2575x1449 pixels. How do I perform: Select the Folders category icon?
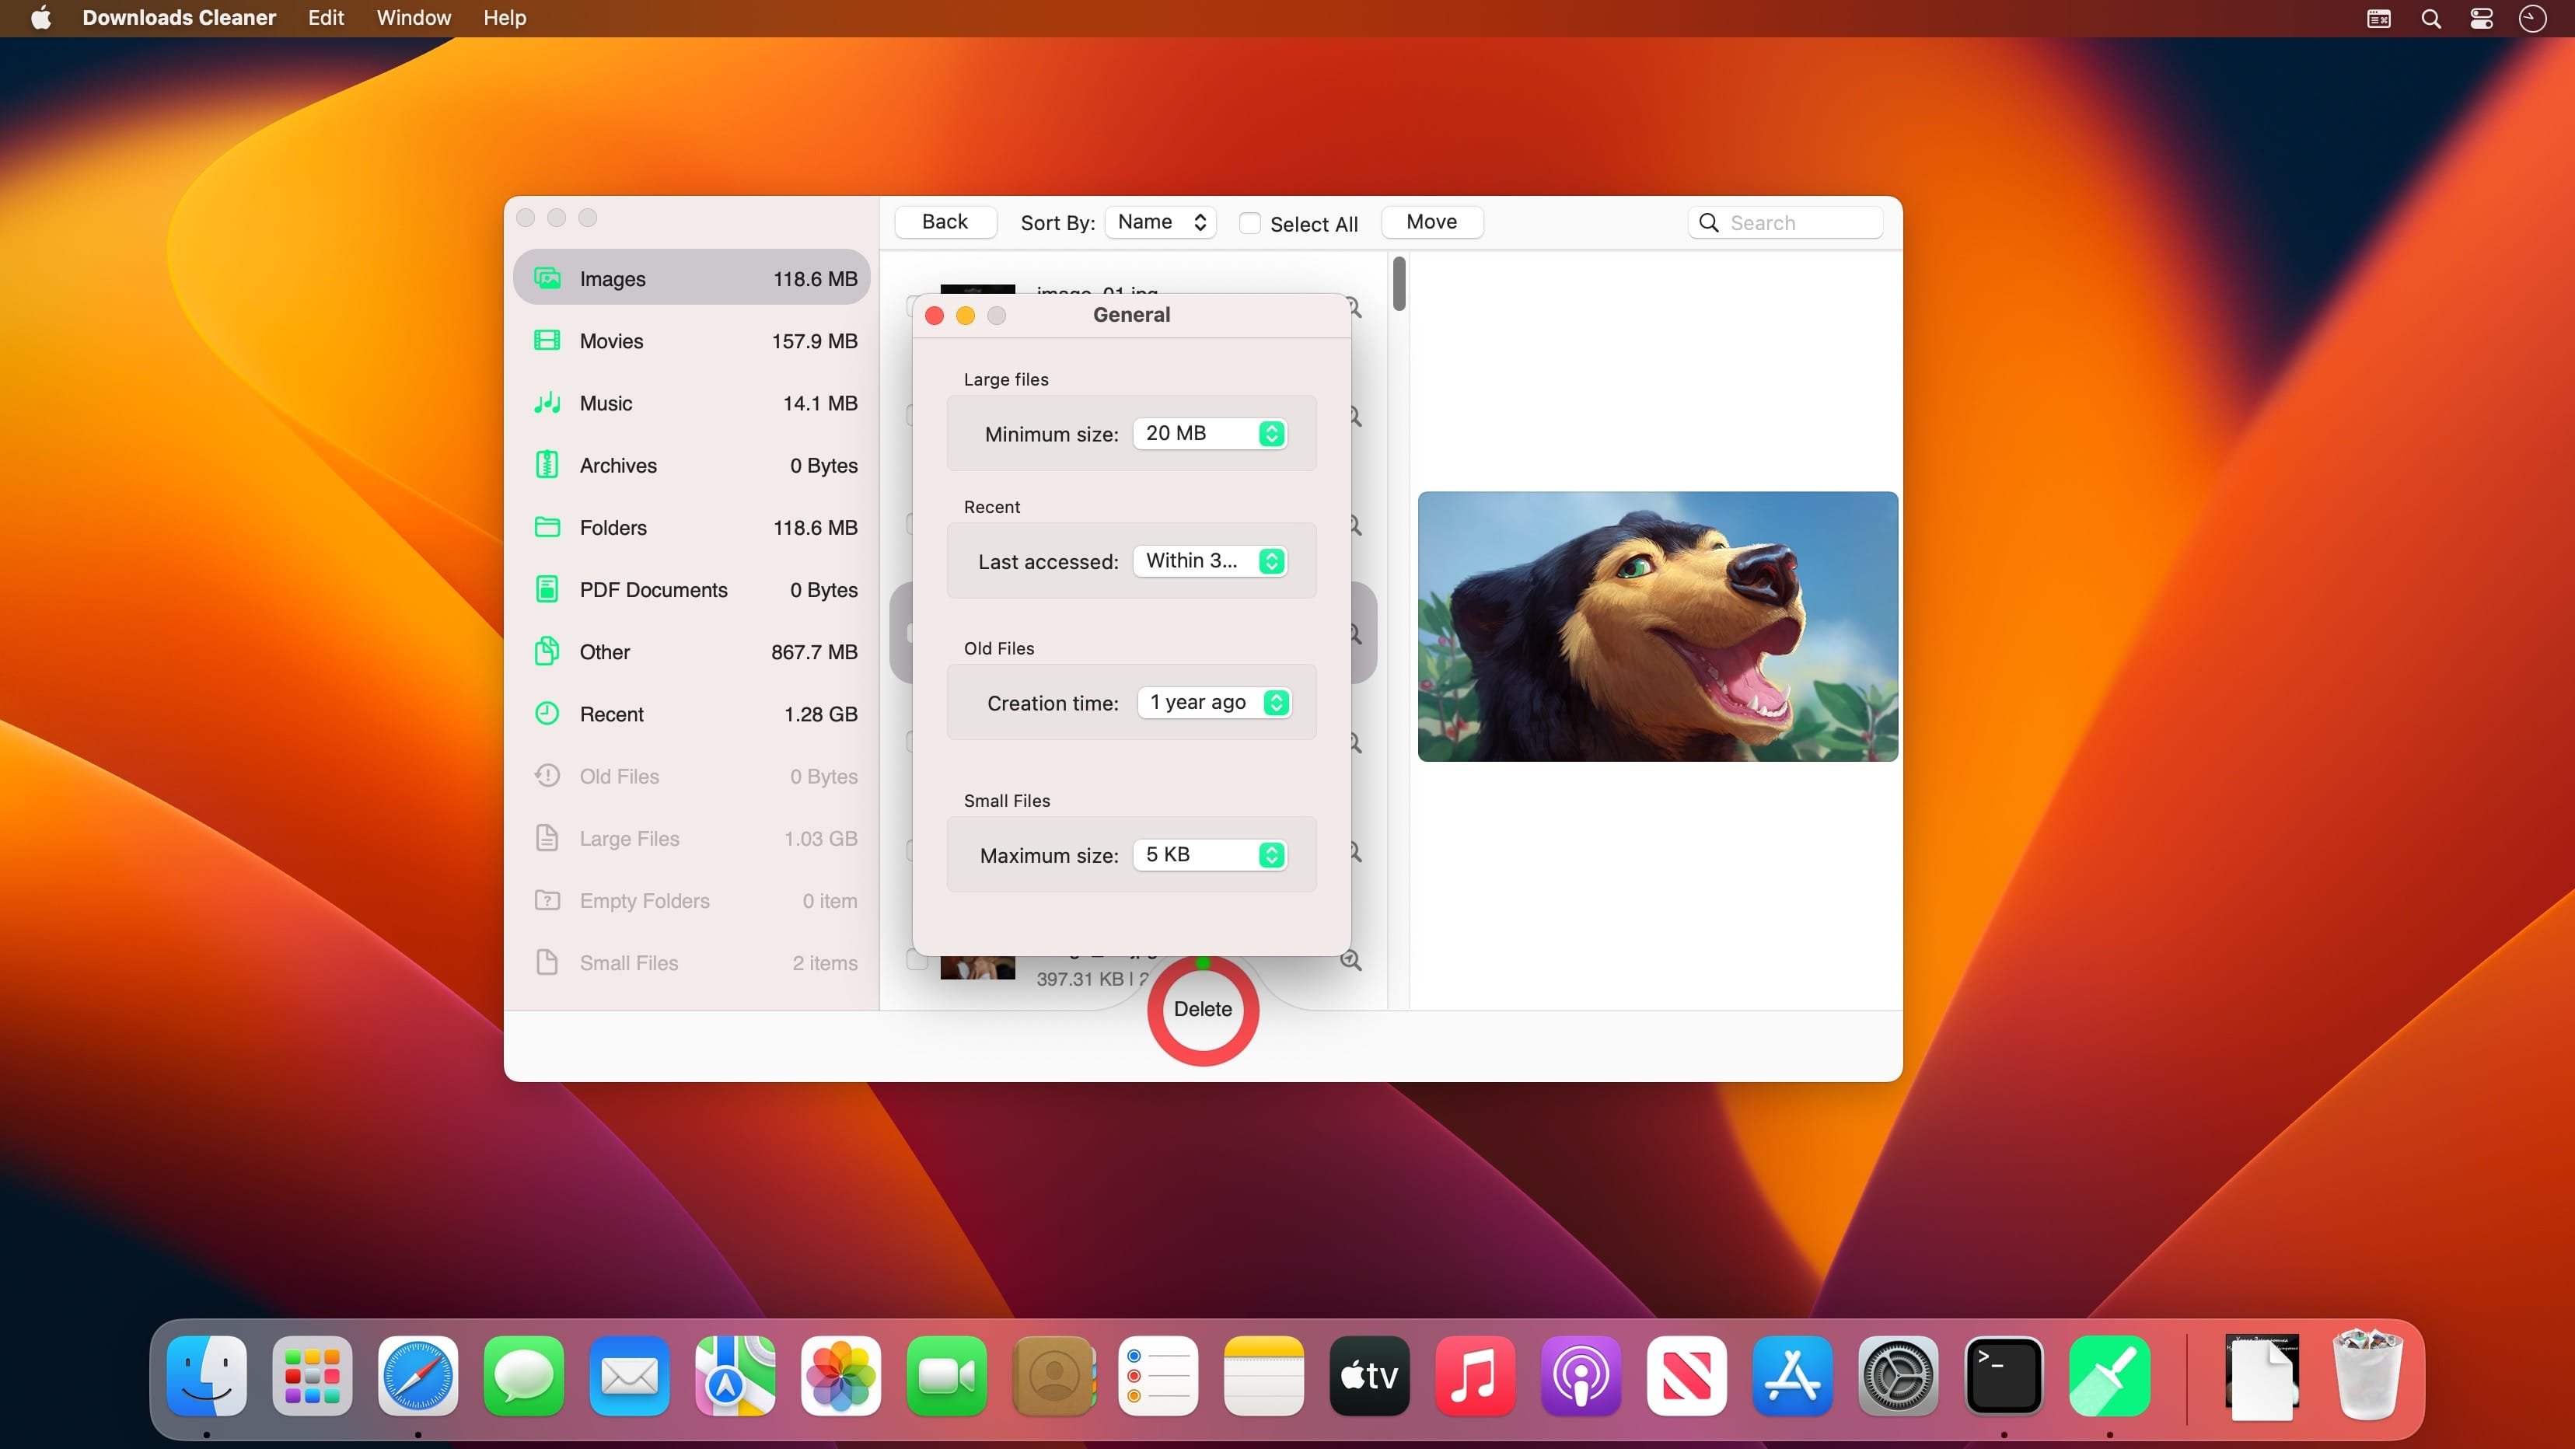547,526
